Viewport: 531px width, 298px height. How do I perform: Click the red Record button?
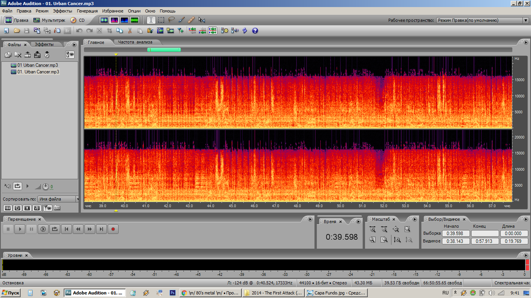tap(113, 229)
